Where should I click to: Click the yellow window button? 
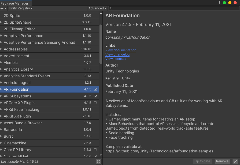point(230,3)
